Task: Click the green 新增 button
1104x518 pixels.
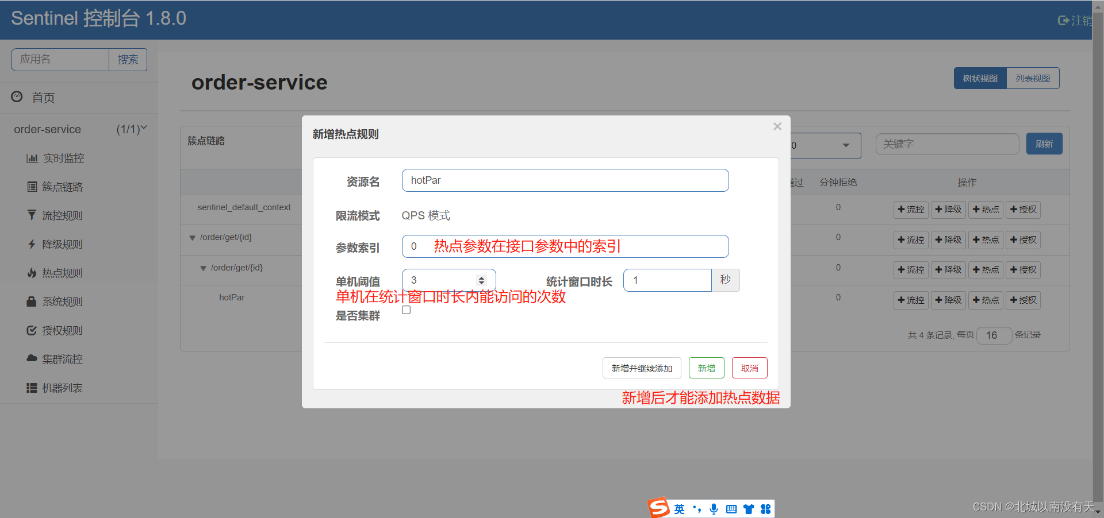Action: pos(707,368)
